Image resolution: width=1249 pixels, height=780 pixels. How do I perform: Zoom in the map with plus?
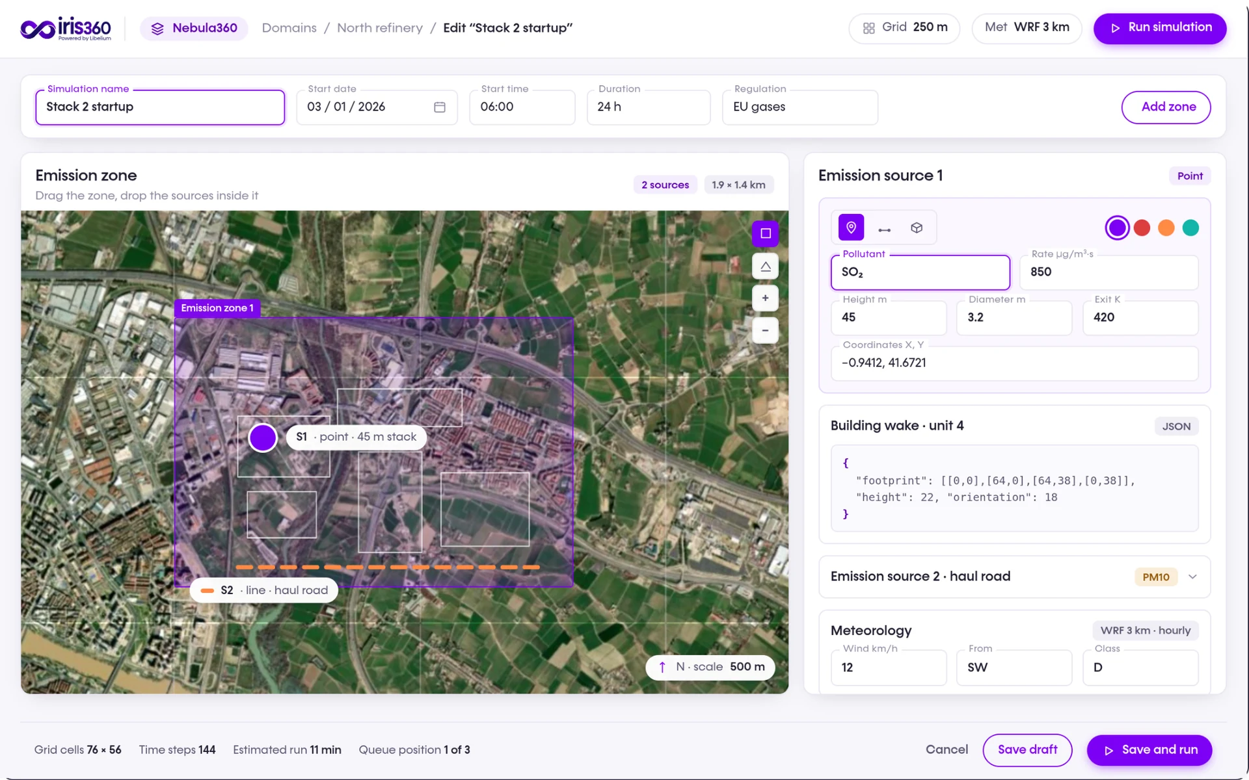pyautogui.click(x=765, y=298)
